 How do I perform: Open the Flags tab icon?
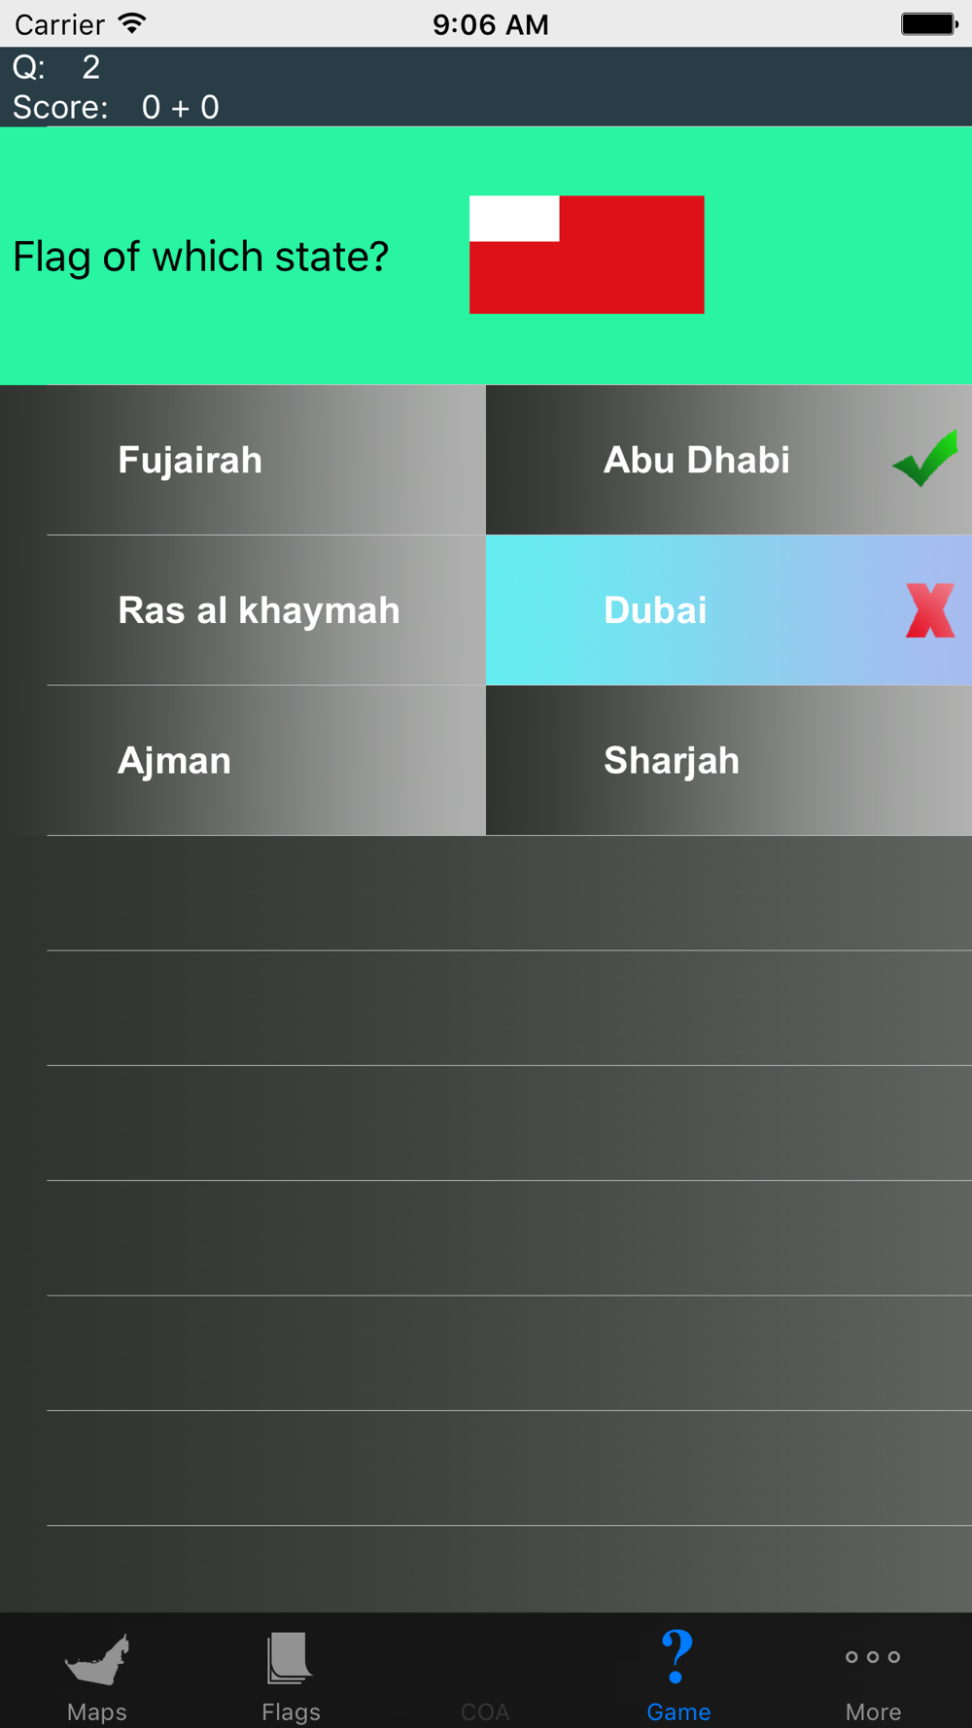tap(290, 1658)
